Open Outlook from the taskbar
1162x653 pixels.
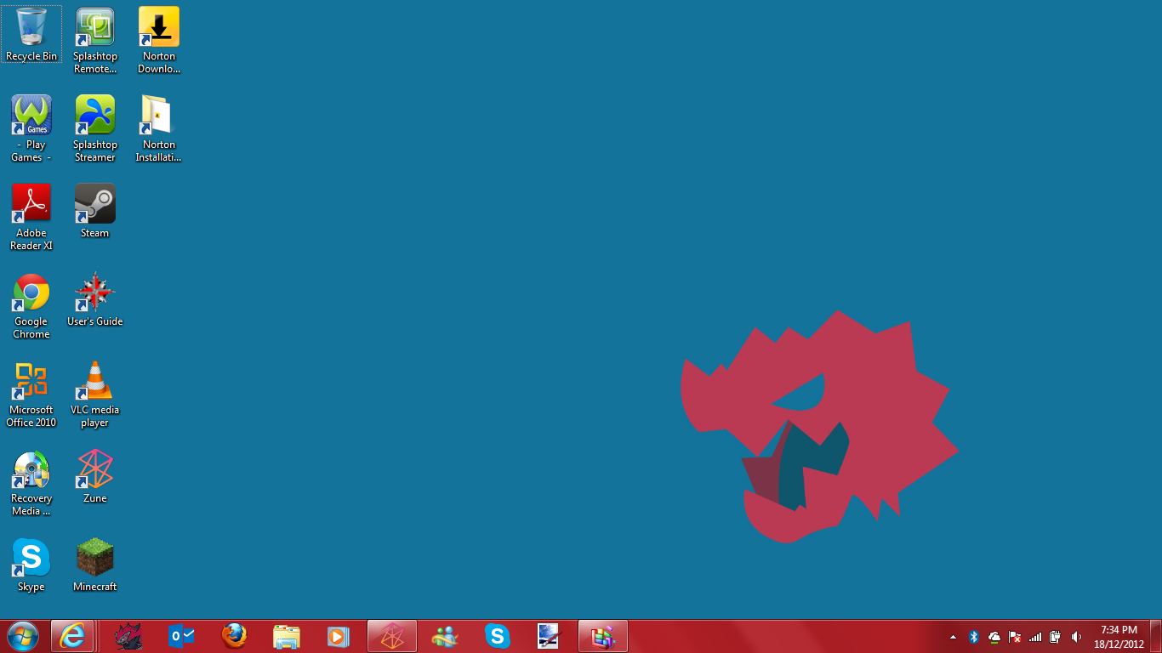[181, 636]
